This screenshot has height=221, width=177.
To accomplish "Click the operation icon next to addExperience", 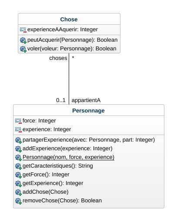I will coord(18,149).
